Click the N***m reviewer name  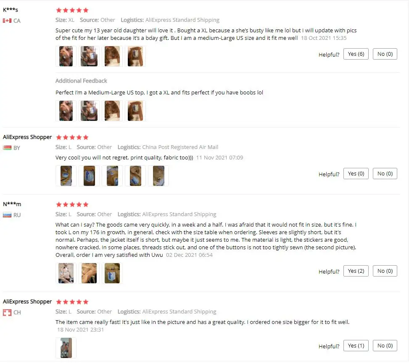12,204
